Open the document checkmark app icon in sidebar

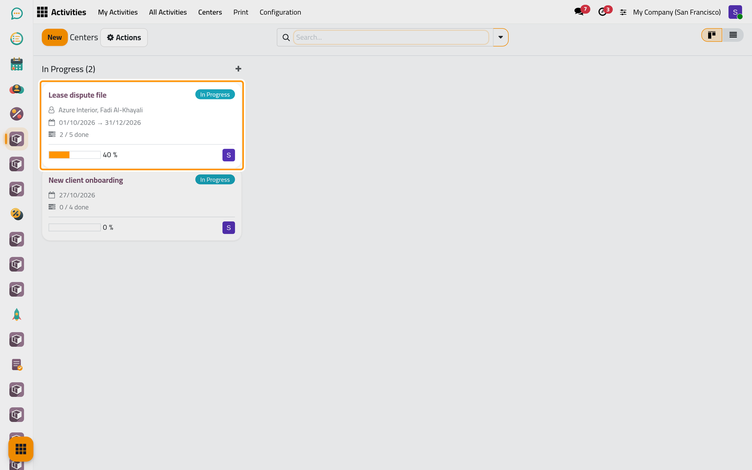coord(16,365)
